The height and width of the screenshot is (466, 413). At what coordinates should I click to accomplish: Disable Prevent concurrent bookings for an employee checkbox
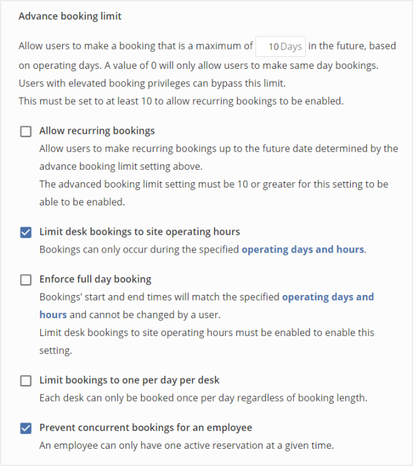click(x=26, y=428)
